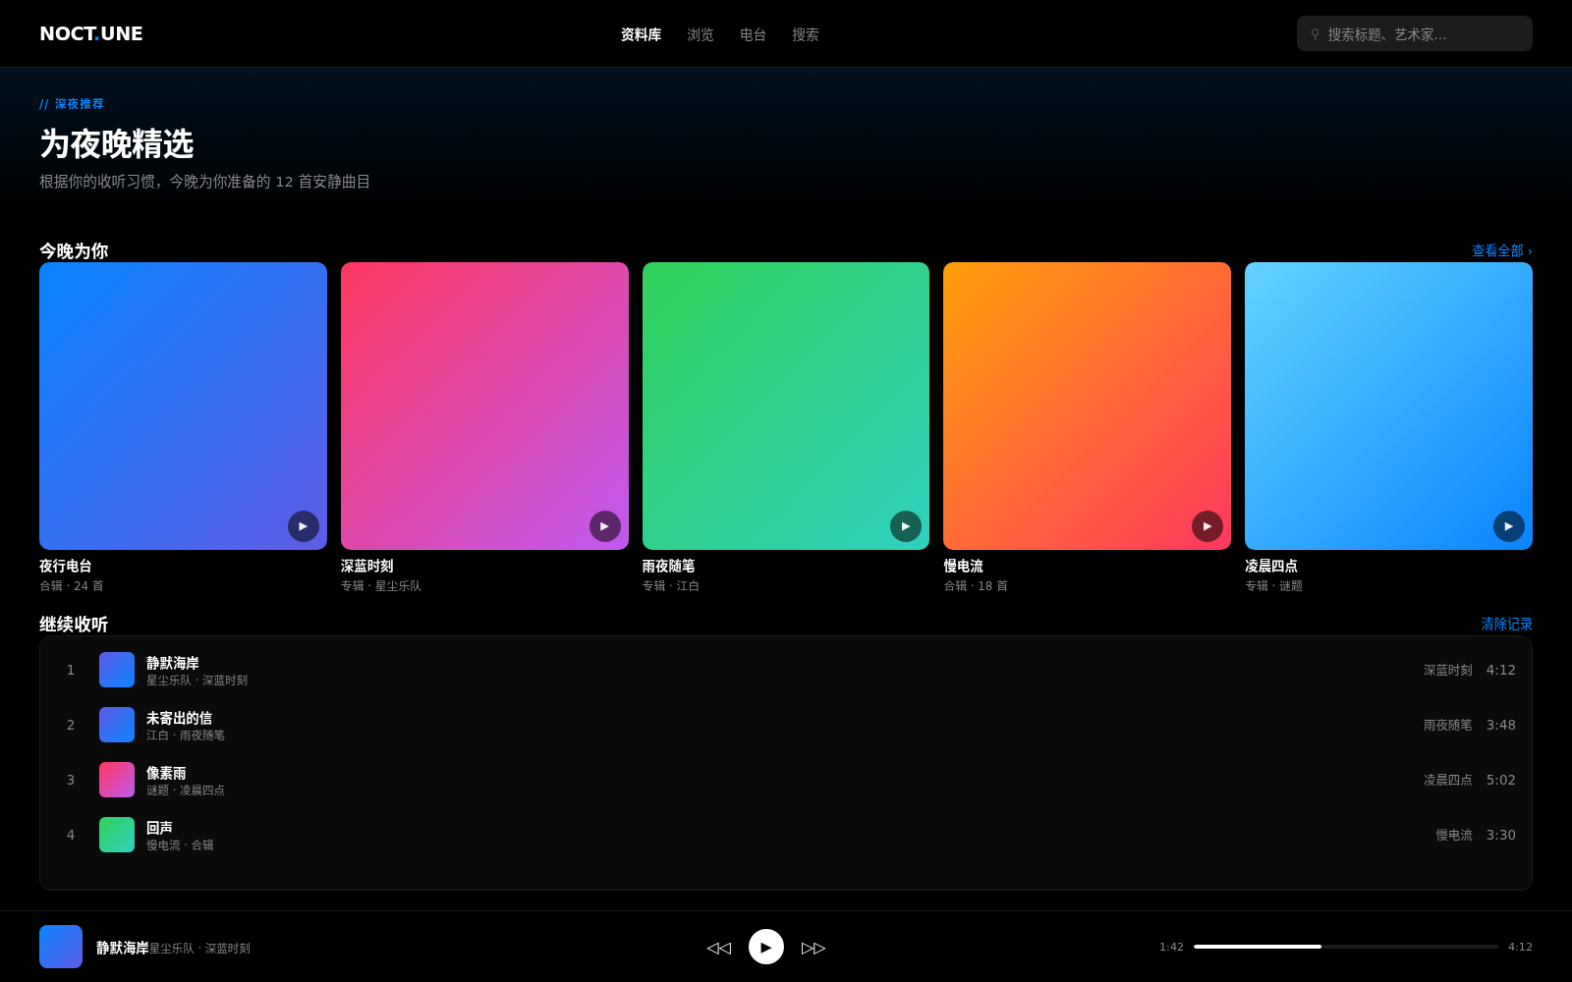The image size is (1572, 982).
Task: Click the 凌晨四点 card title
Action: (1271, 566)
